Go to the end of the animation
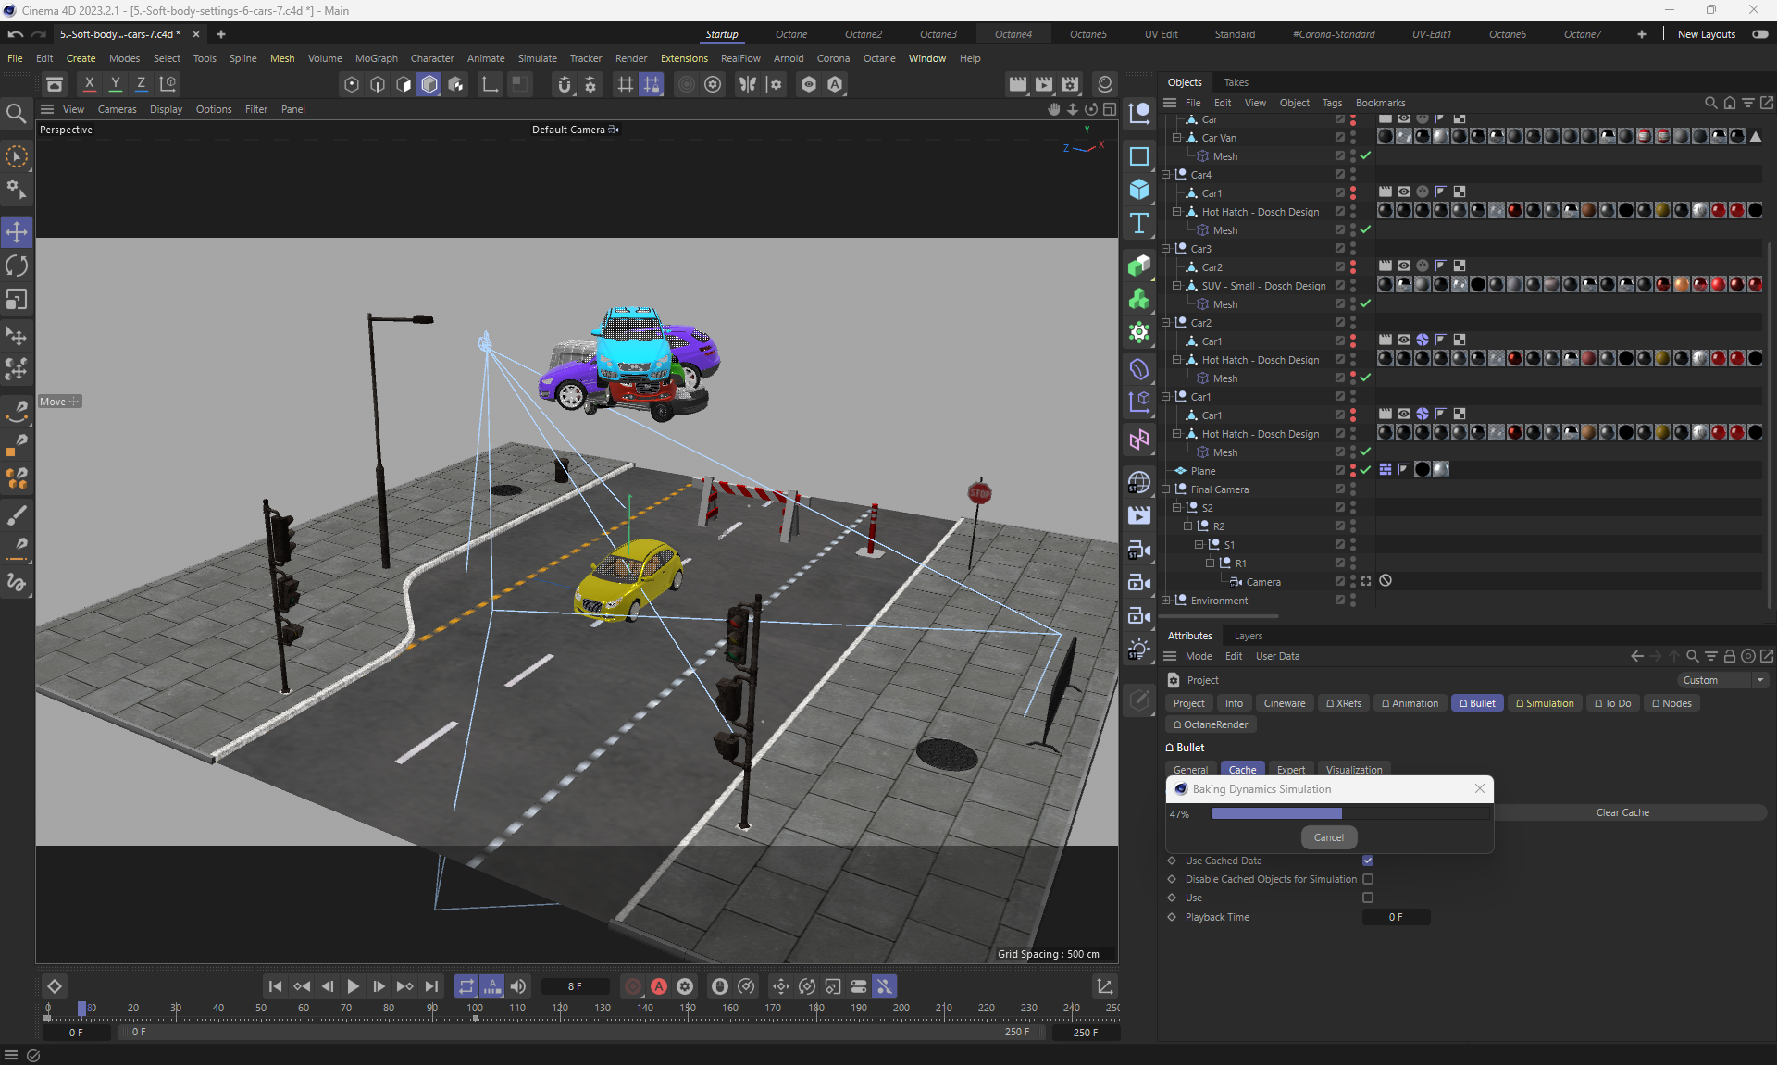The image size is (1777, 1065). (431, 986)
